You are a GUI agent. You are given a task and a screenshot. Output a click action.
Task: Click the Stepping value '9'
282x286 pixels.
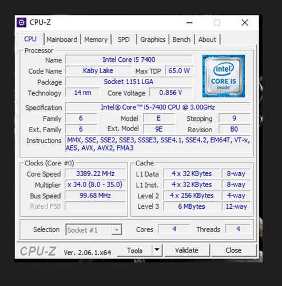[235, 118]
